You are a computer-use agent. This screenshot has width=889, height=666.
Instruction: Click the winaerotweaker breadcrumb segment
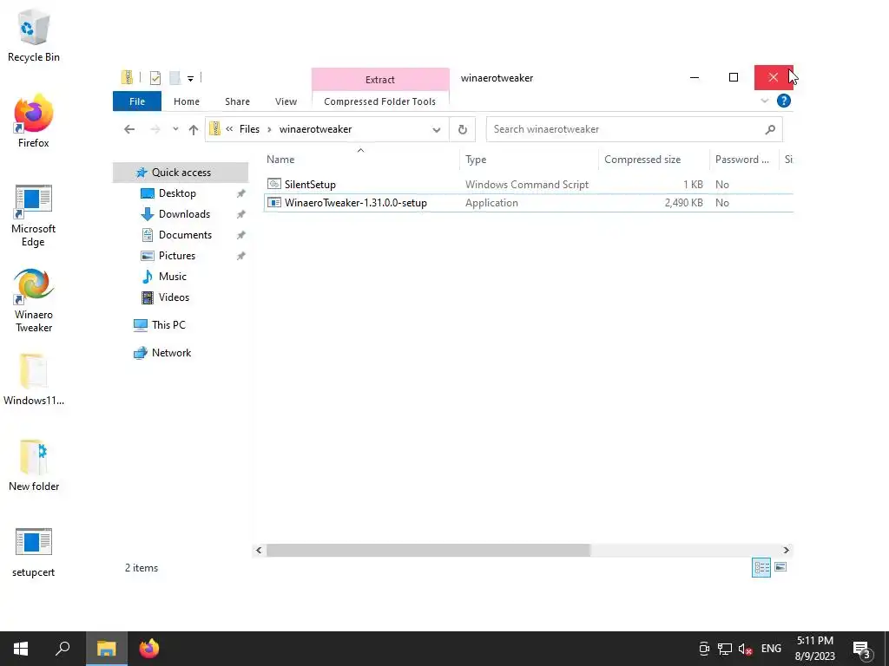coord(315,129)
